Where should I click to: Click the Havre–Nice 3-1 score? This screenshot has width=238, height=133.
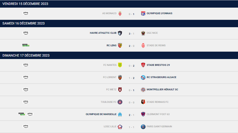click(x=131, y=33)
